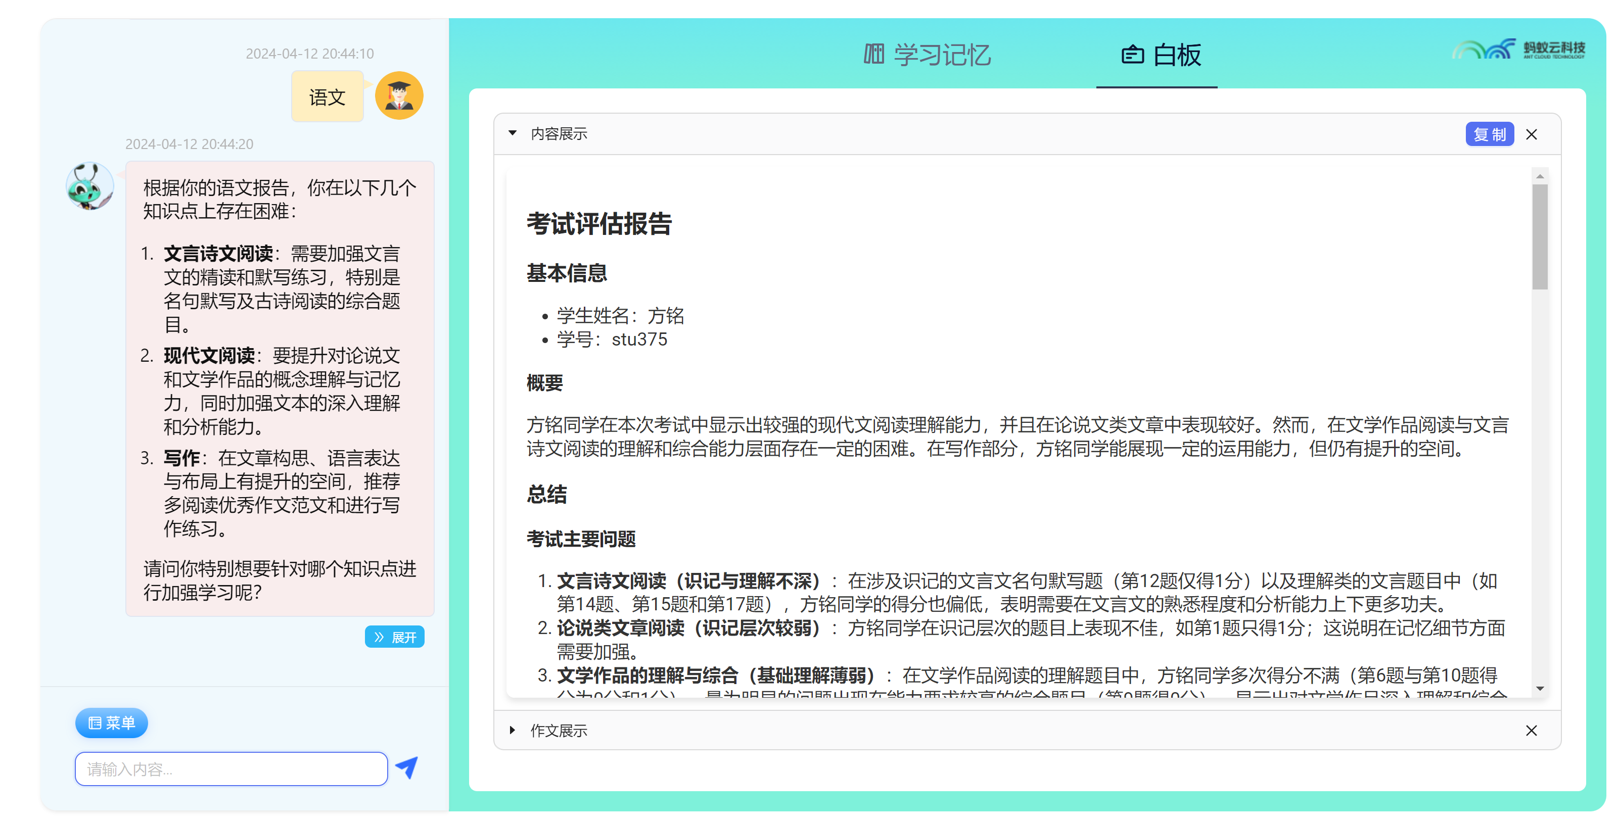The width and height of the screenshot is (1617, 823).
Task: Click the 学生姓名：方铭 line
Action: 620,316
